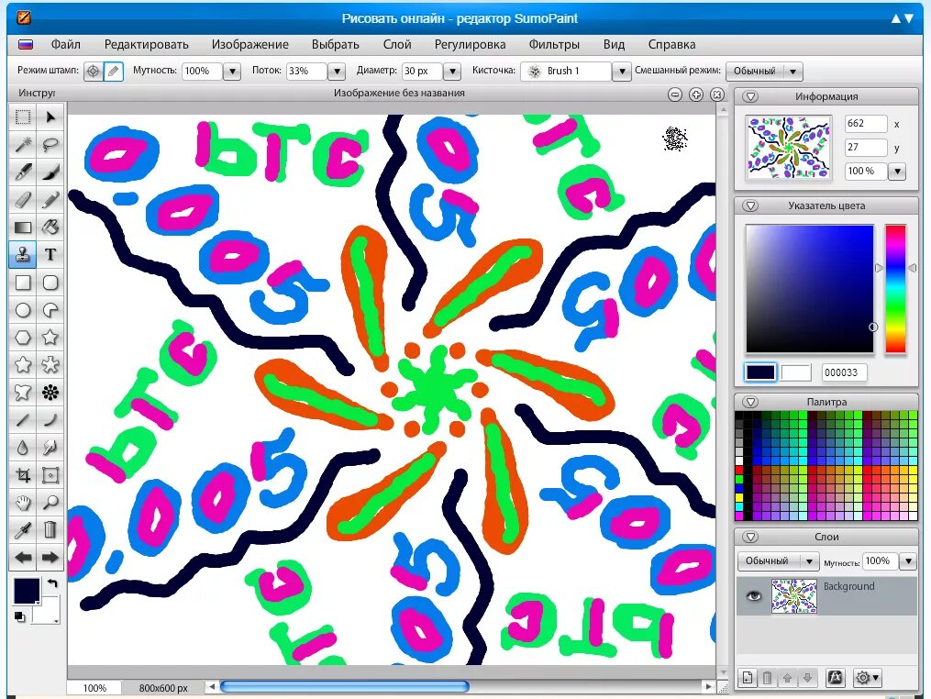Viewport: 931px width, 699px height.
Task: Open the Слой menu
Action: click(397, 45)
